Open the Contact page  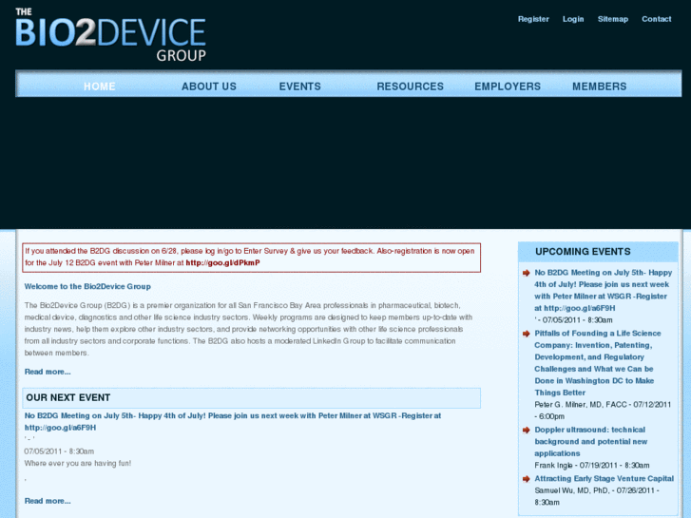[656, 19]
